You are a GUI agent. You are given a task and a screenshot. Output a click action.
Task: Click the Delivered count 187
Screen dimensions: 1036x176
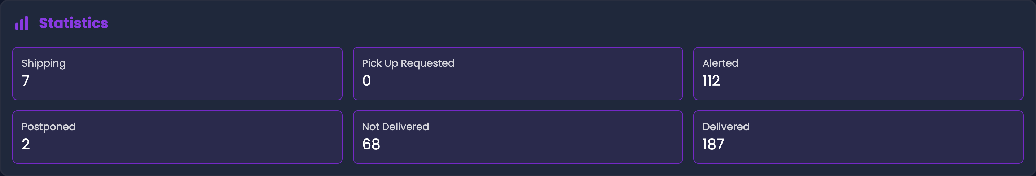coord(713,144)
